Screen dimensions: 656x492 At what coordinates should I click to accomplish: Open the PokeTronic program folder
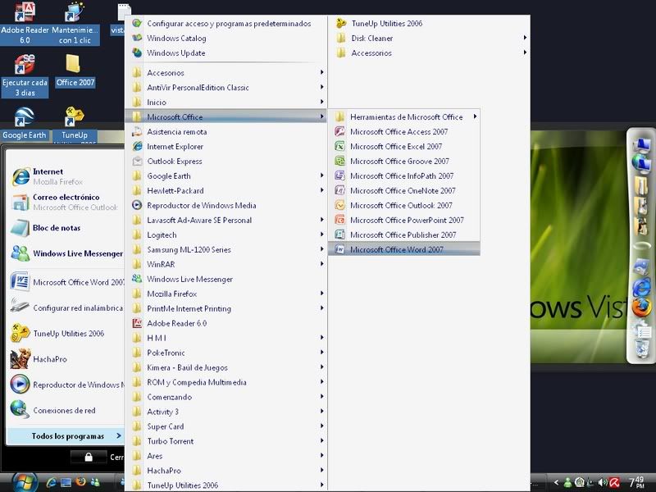tap(226, 353)
